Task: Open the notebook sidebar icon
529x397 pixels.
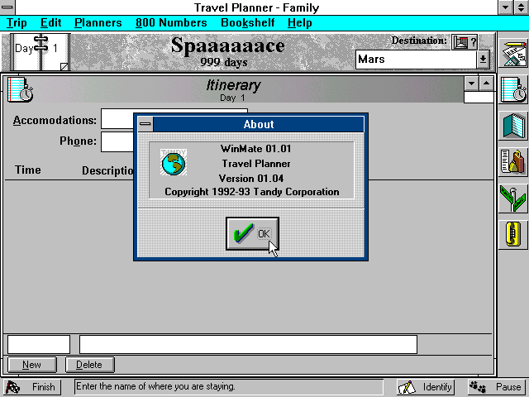Action: (513, 126)
